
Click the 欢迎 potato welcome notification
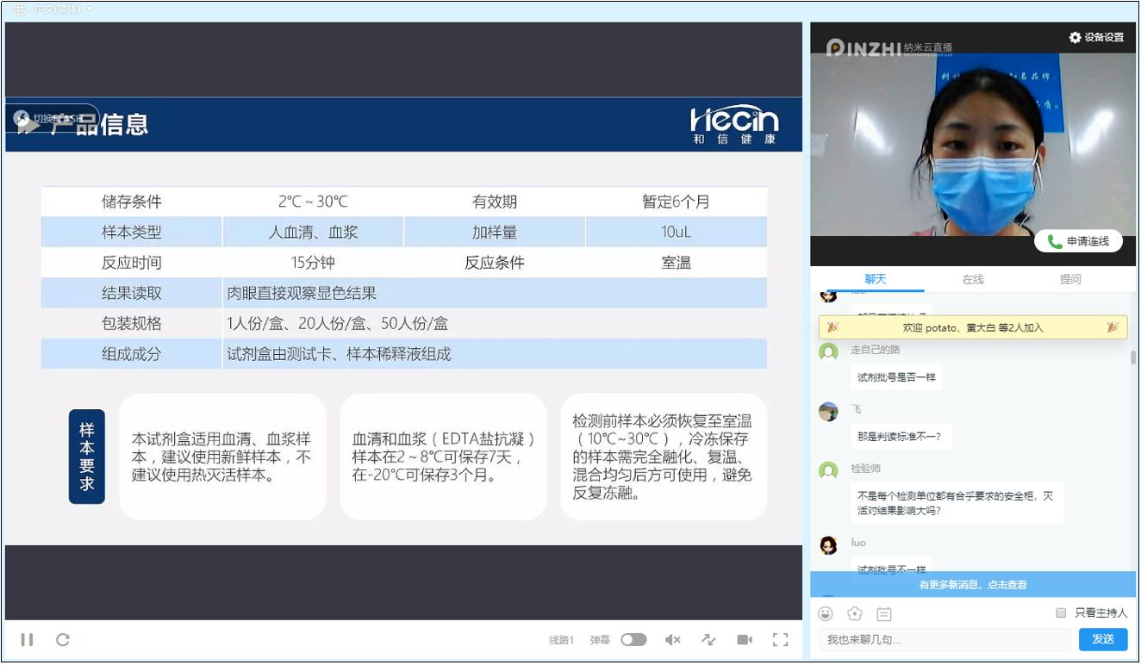click(973, 327)
